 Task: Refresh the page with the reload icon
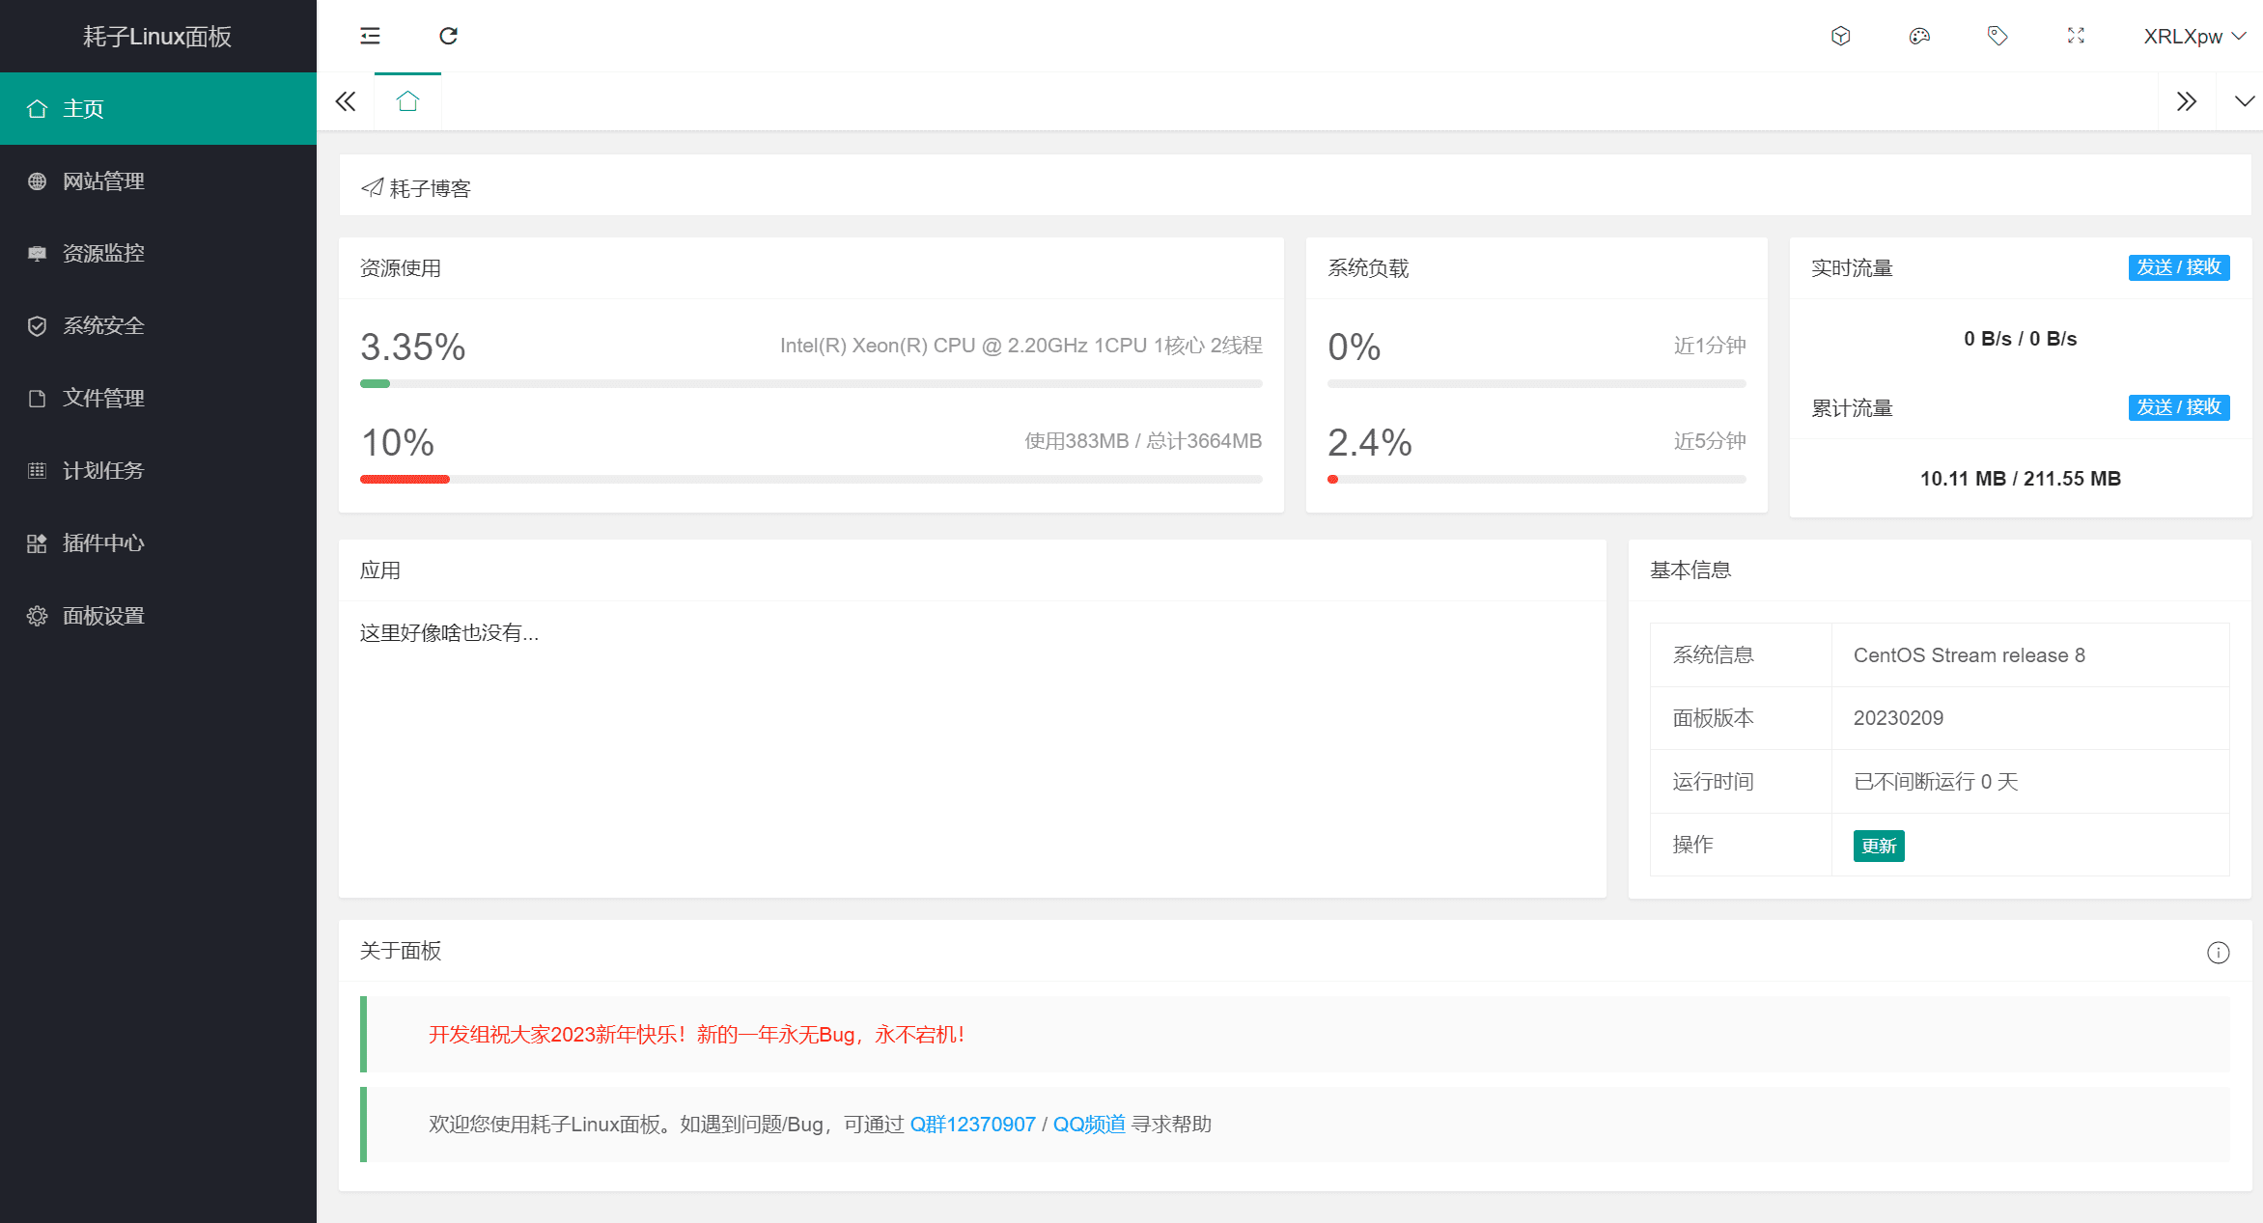[448, 36]
